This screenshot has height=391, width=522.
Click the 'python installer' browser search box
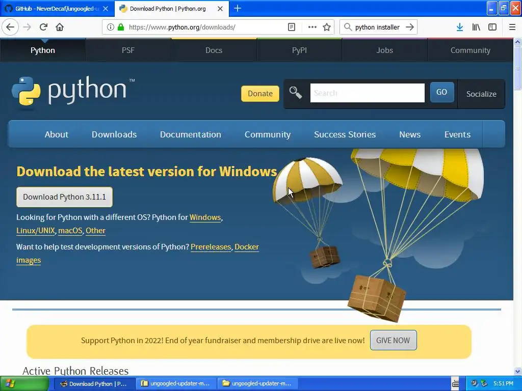(x=377, y=27)
